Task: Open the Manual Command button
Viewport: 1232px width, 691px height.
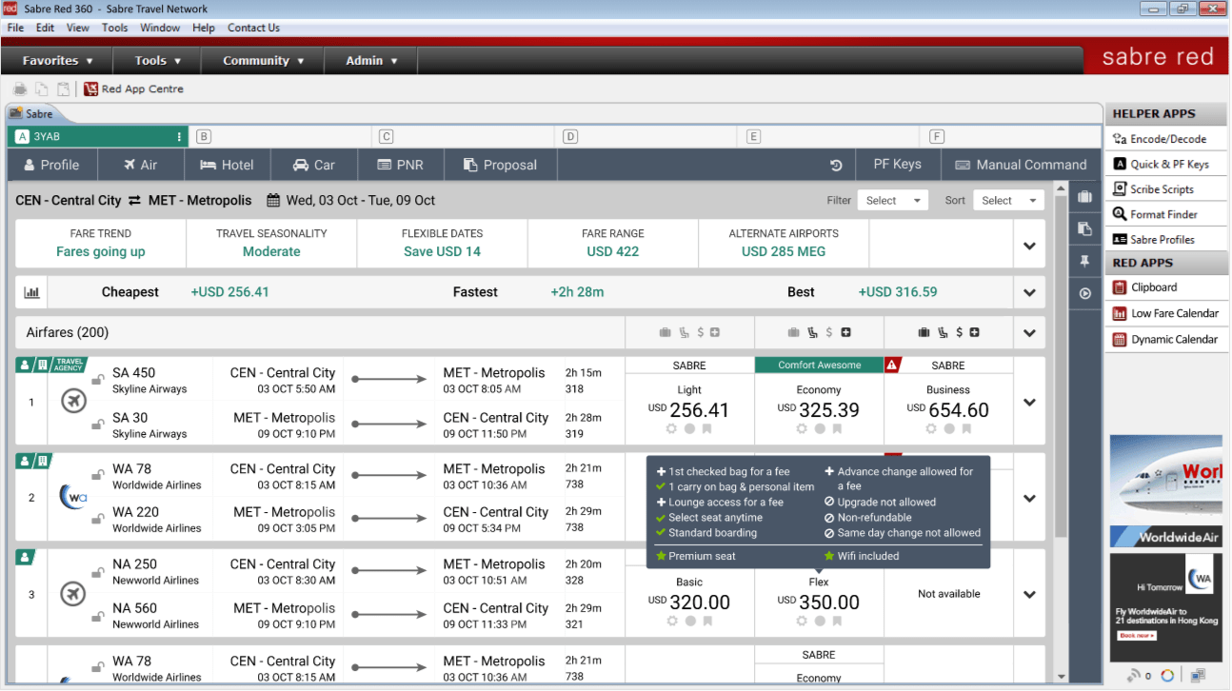Action: click(1021, 165)
